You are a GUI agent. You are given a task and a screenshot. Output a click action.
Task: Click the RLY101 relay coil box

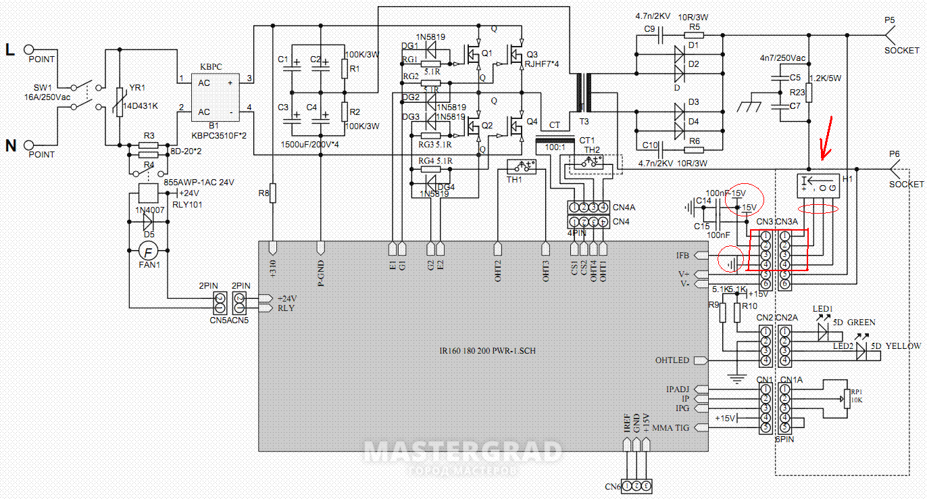coord(147,193)
